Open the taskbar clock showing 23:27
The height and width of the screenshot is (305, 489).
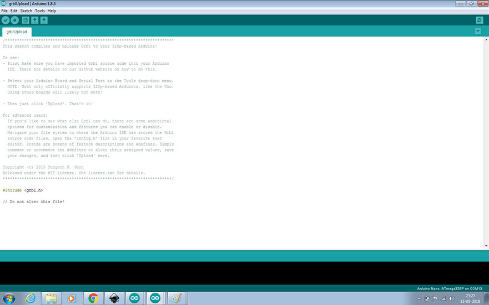470,298
